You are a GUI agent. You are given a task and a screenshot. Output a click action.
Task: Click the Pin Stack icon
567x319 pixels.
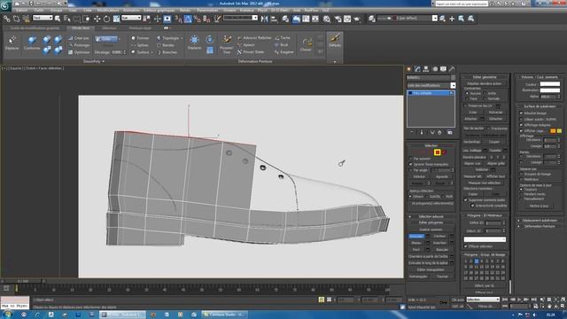pos(412,132)
